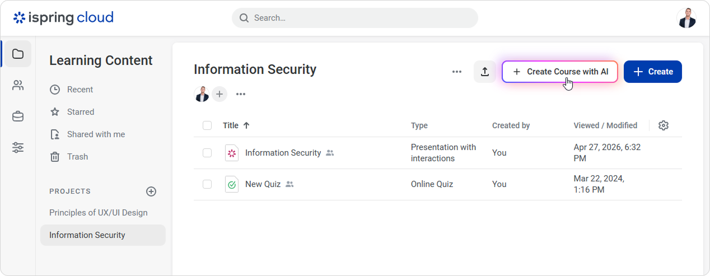Open table column settings gear

[x=664, y=125]
